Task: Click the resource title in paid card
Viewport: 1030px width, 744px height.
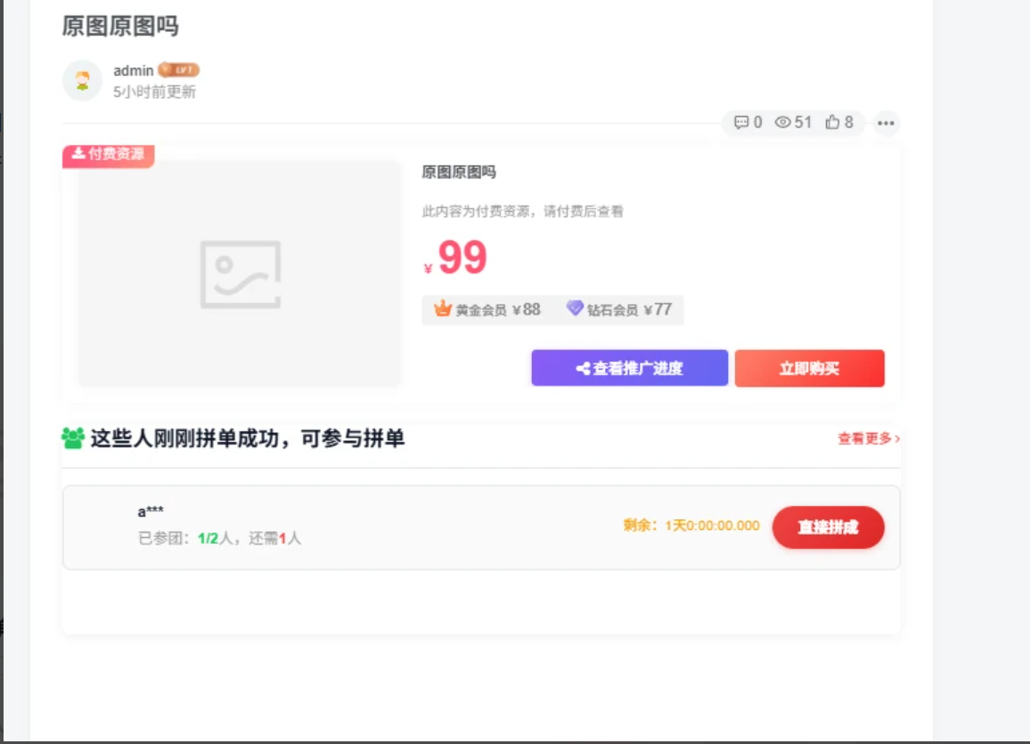Action: coord(459,172)
